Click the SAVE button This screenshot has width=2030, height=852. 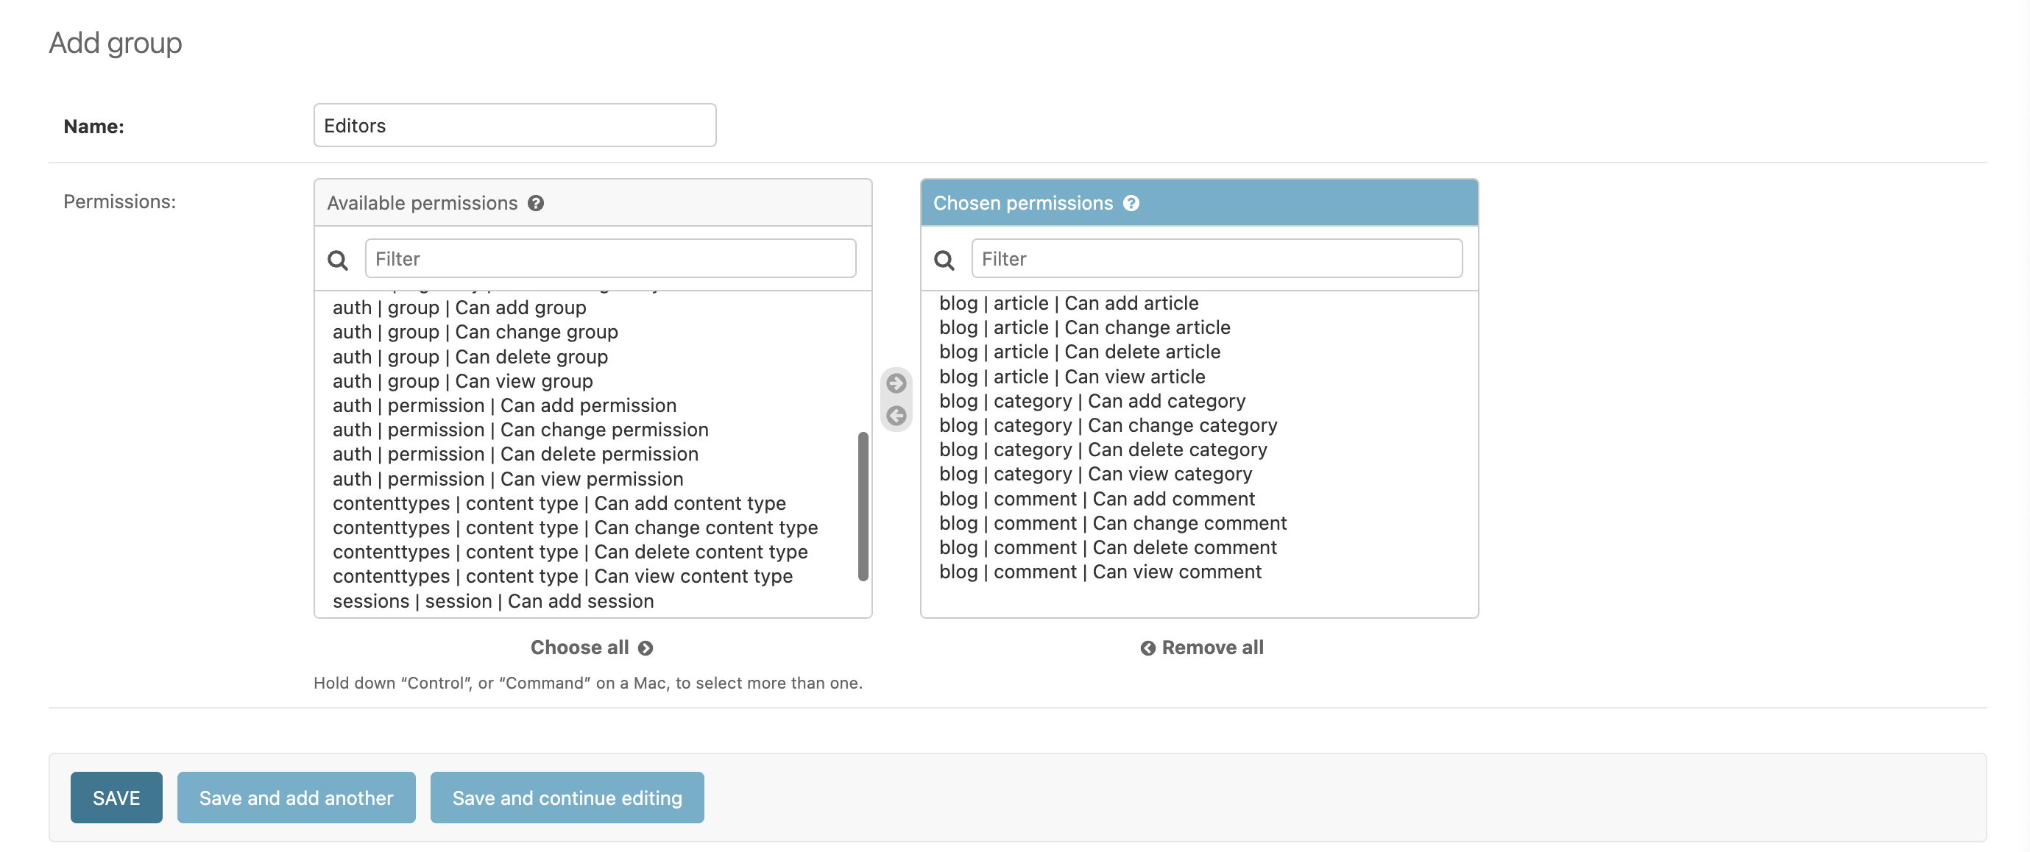[x=116, y=797]
